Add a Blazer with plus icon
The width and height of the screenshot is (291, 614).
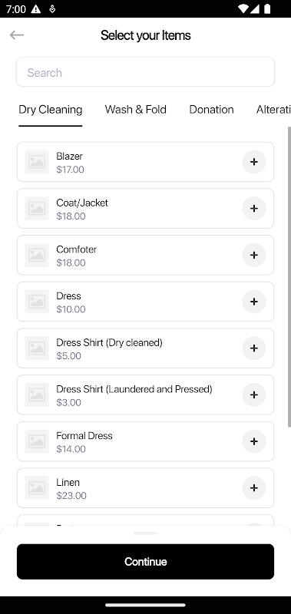coord(254,162)
